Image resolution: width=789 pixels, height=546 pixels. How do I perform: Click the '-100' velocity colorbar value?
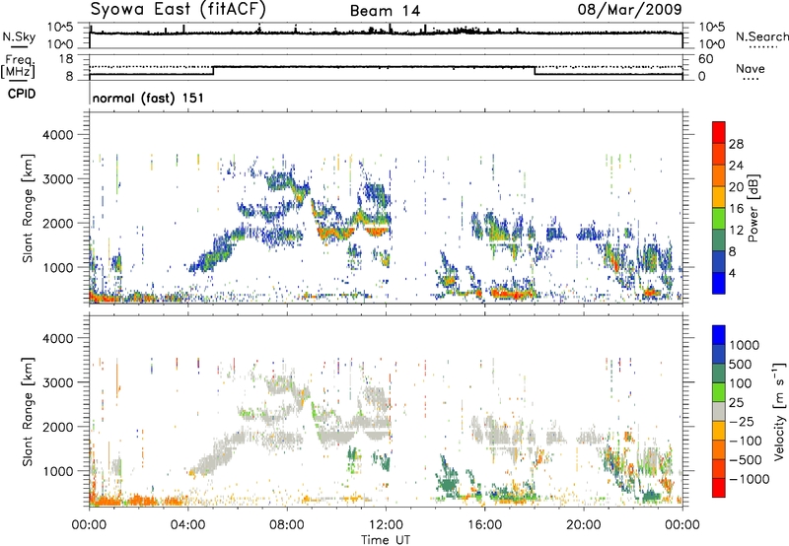[746, 441]
